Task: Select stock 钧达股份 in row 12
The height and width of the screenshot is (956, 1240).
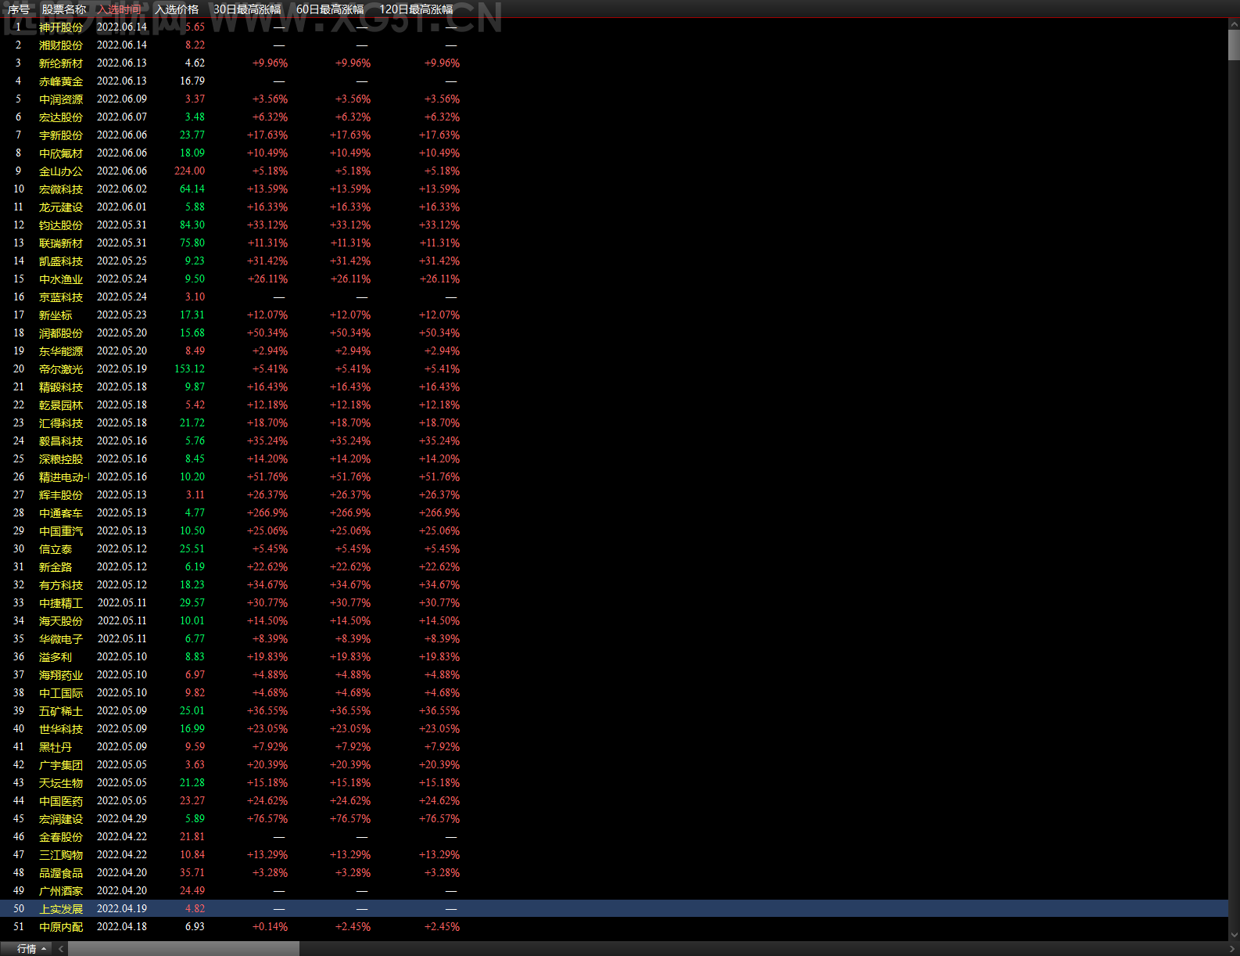Action: coord(61,225)
